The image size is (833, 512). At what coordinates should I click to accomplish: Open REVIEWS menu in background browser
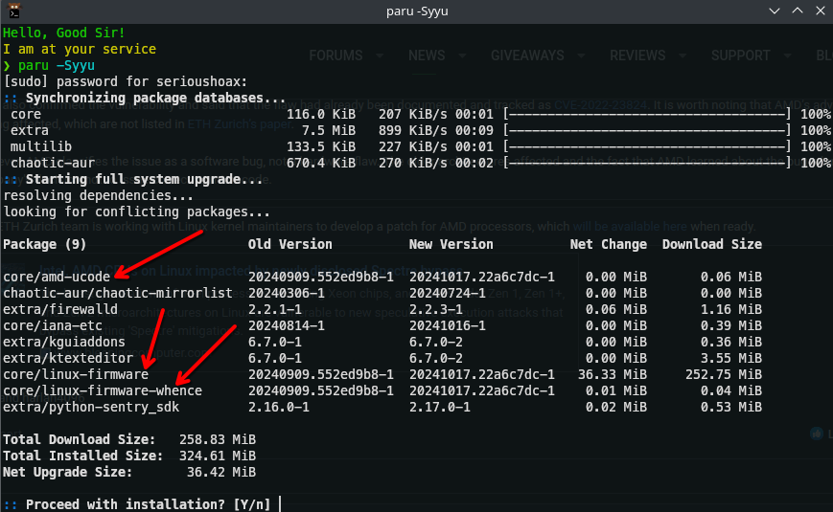pyautogui.click(x=637, y=56)
